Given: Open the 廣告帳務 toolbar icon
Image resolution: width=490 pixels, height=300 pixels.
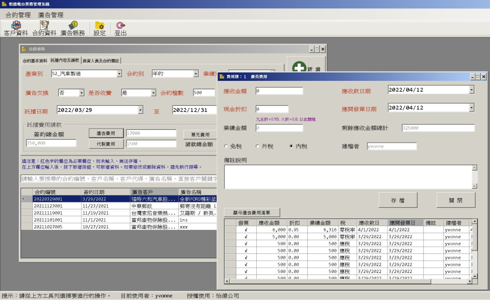Looking at the screenshot, I should click(x=73, y=28).
